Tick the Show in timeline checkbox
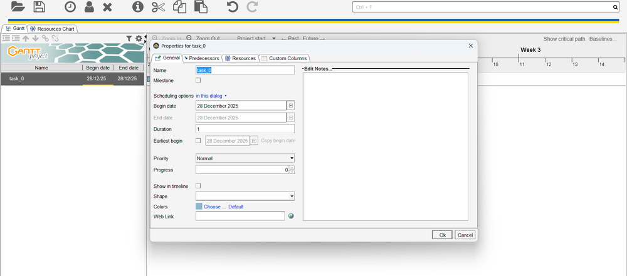This screenshot has height=276, width=627. (198, 186)
